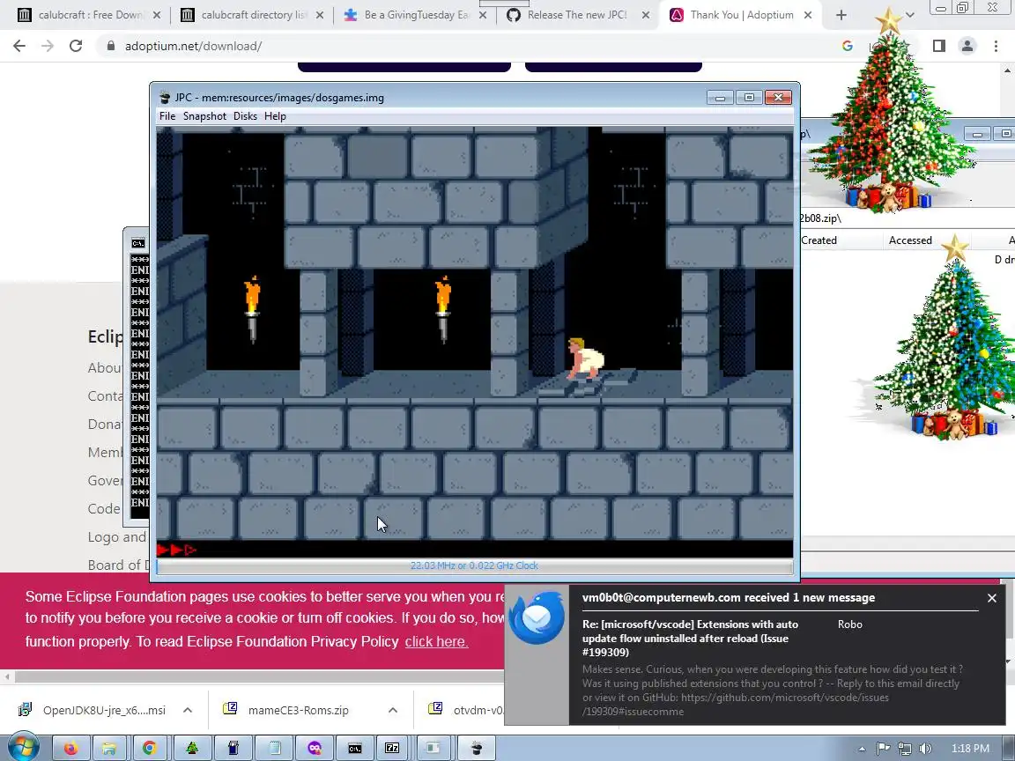Open Firefox from the taskbar
1015x761 pixels.
pyautogui.click(x=70, y=748)
